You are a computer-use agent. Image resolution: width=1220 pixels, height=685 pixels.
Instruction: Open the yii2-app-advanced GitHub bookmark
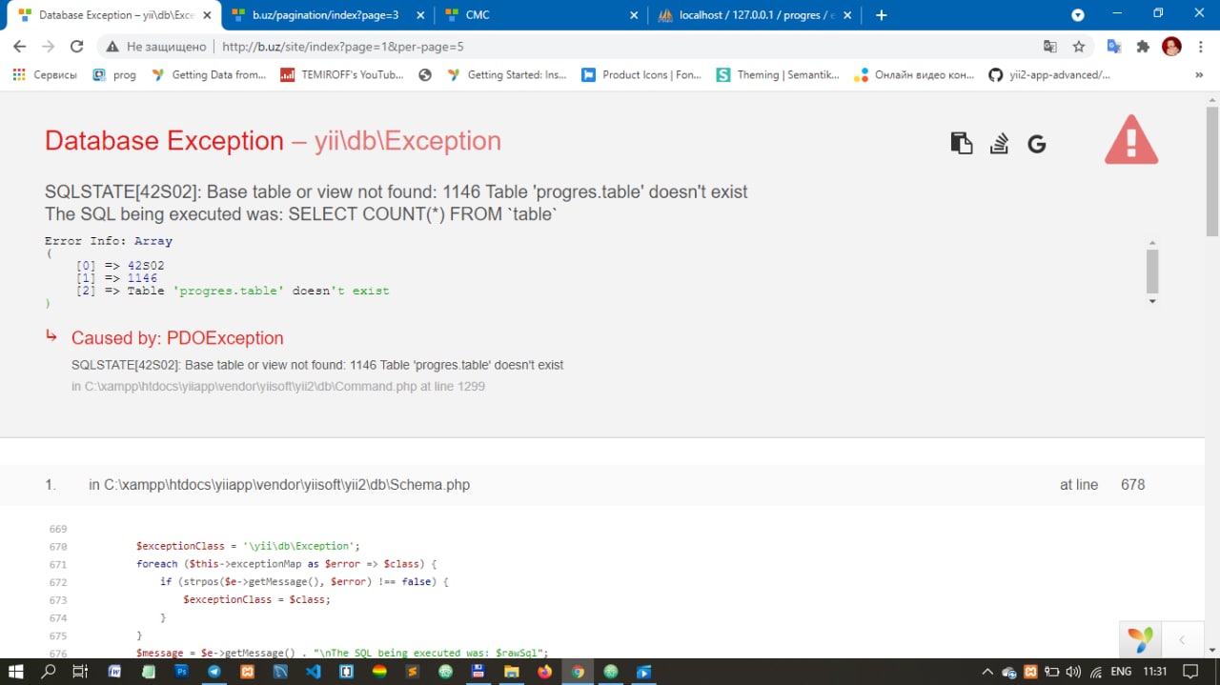tap(1049, 74)
